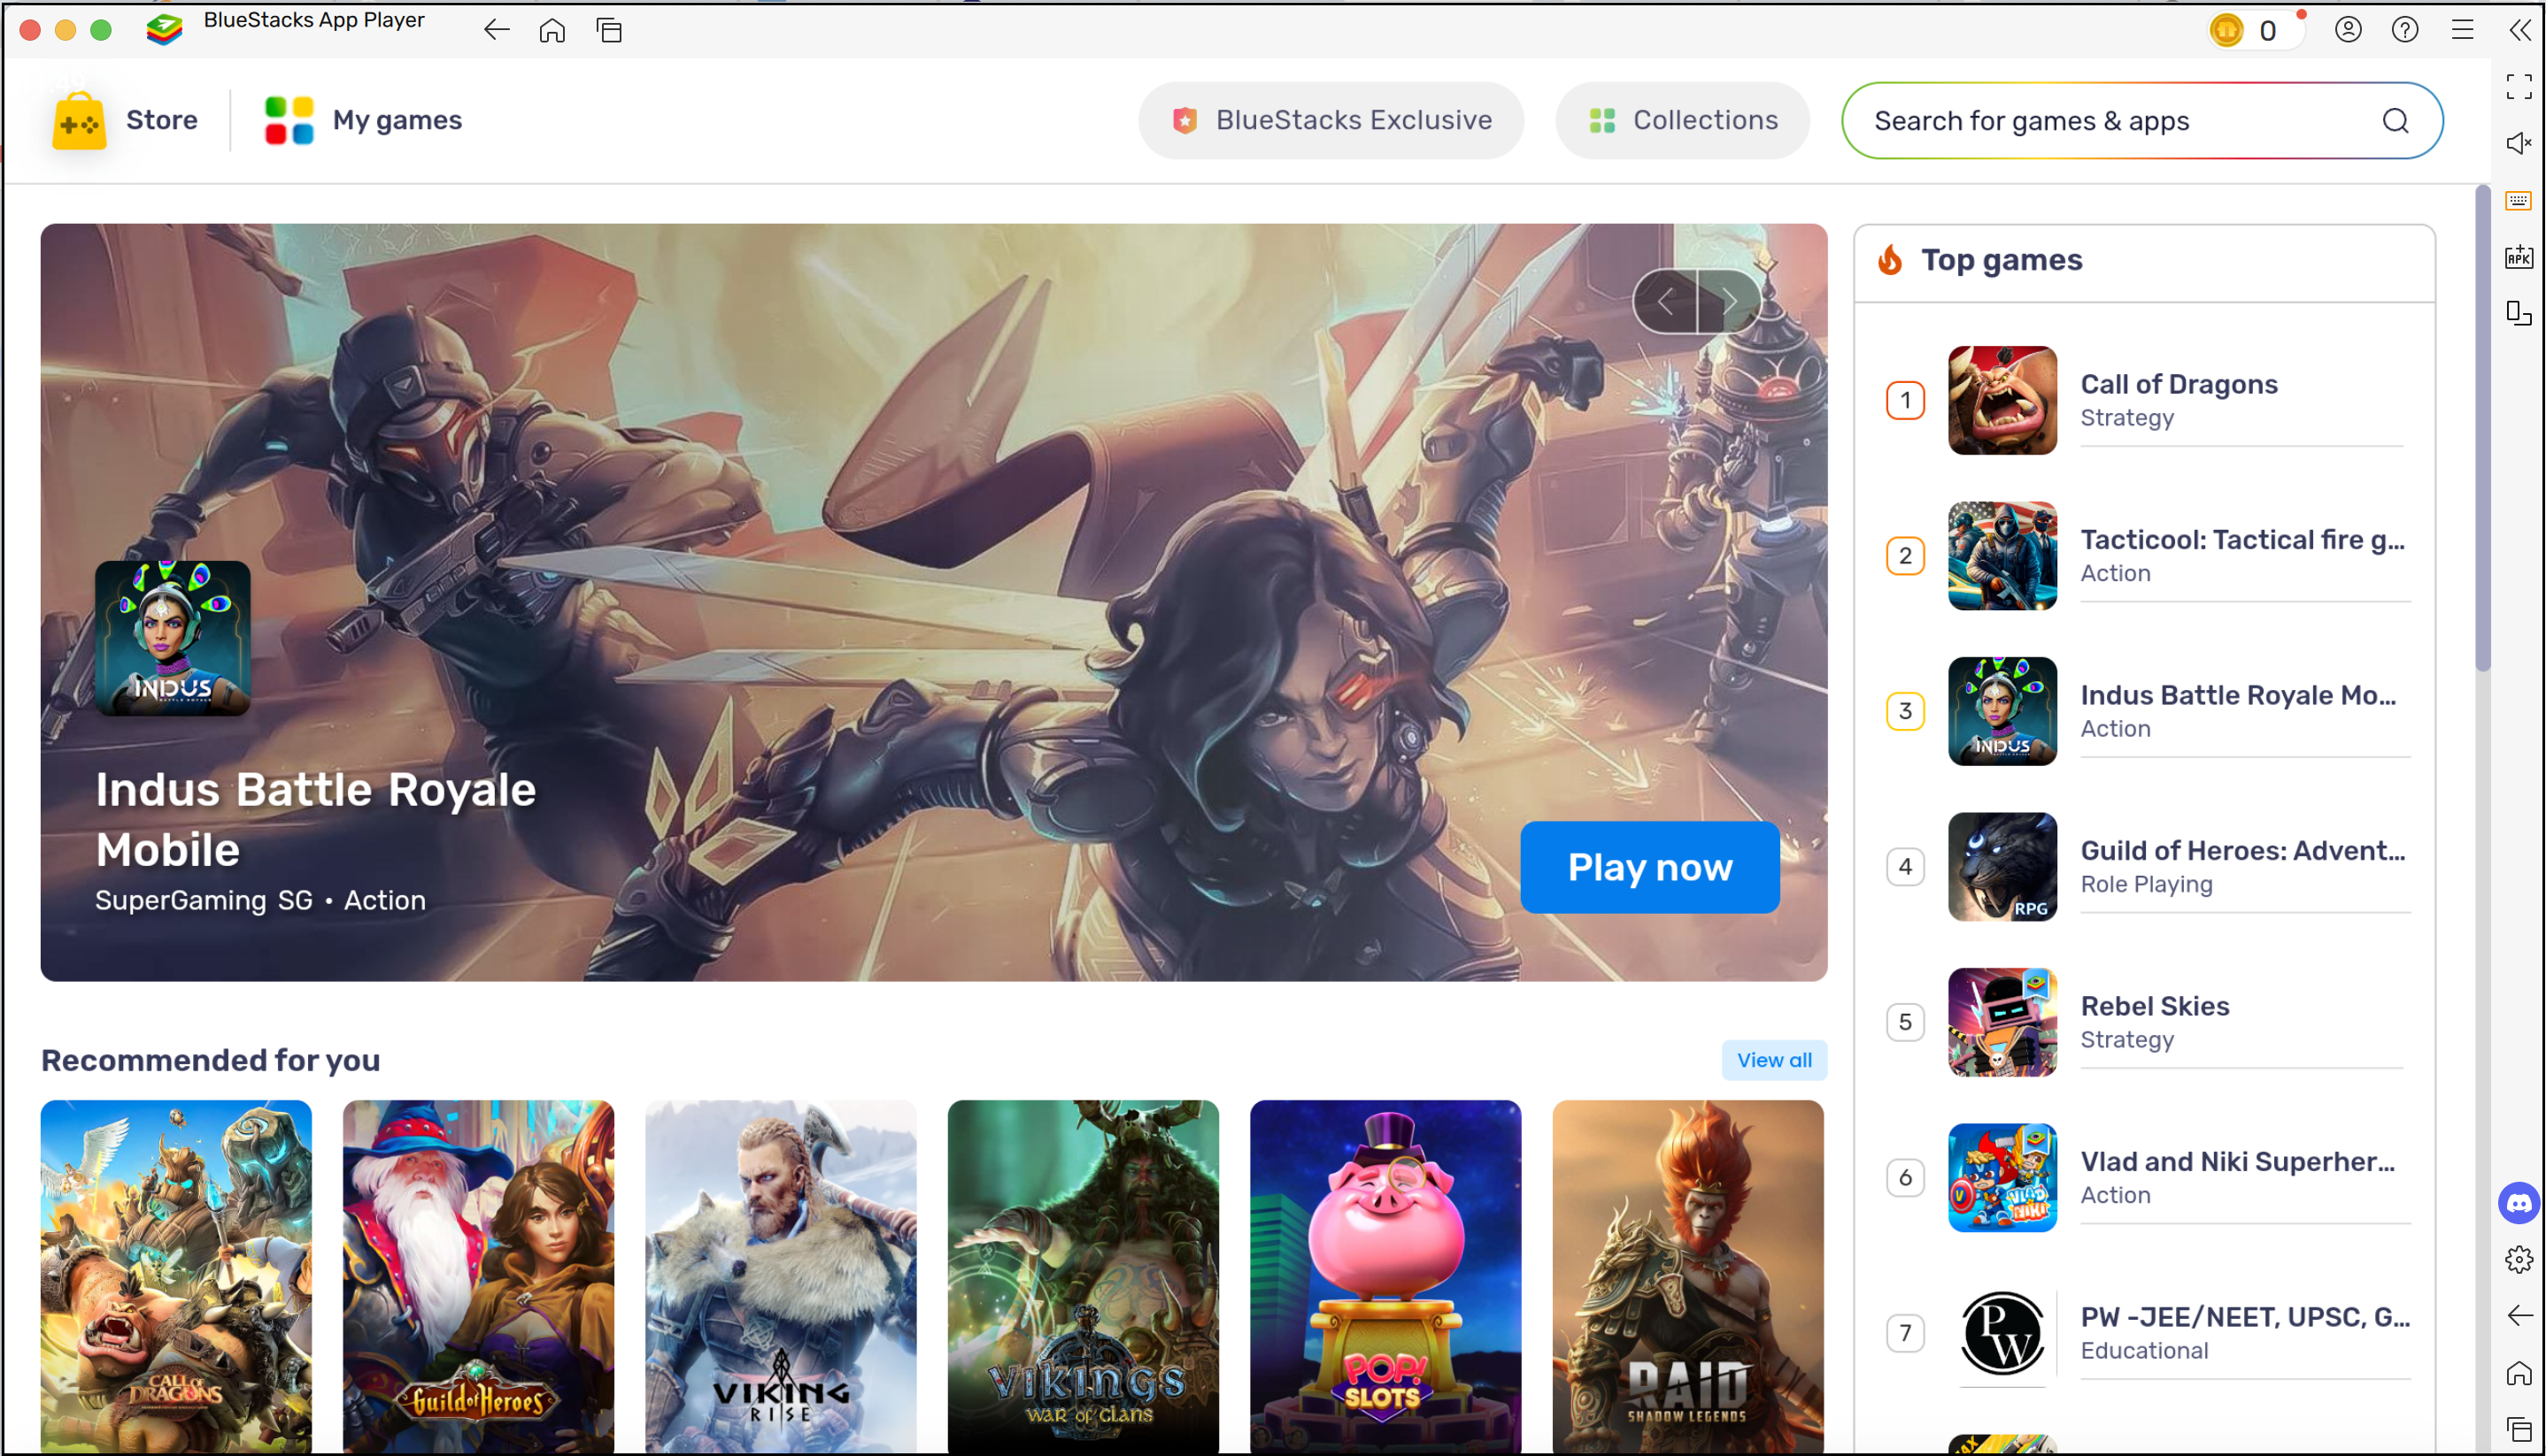Mute BlueStacks audio
Image resolution: width=2546 pixels, height=1456 pixels.
click(2519, 143)
